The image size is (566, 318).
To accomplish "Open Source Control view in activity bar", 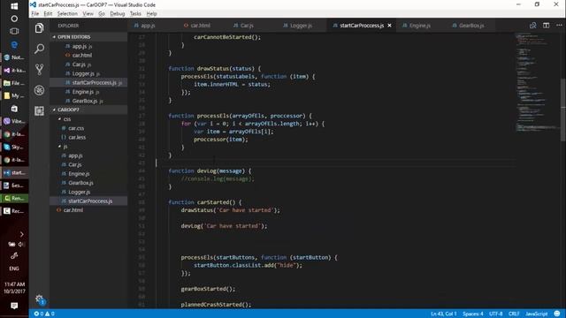I will click(39, 69).
